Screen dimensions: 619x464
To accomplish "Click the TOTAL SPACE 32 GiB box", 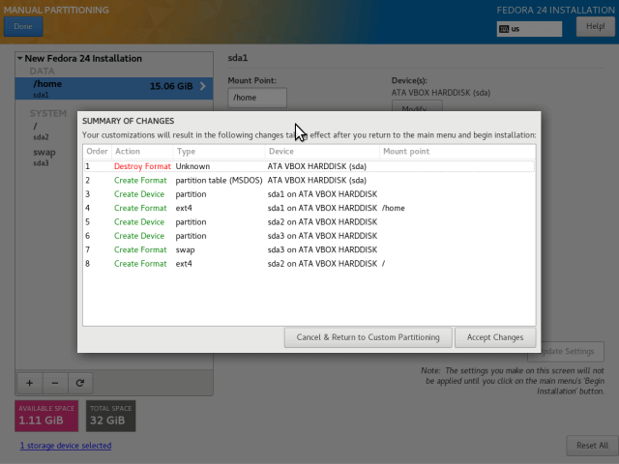I will point(111,416).
